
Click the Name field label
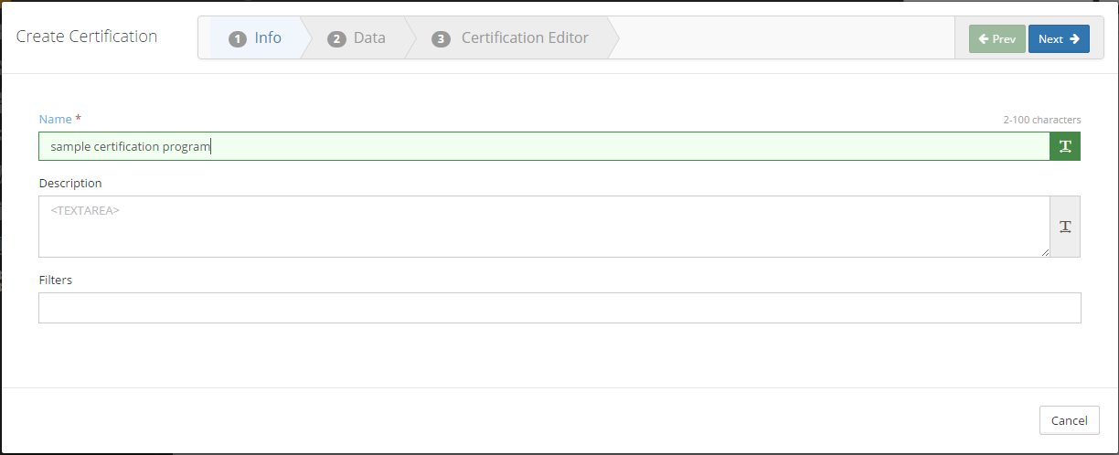(x=55, y=119)
